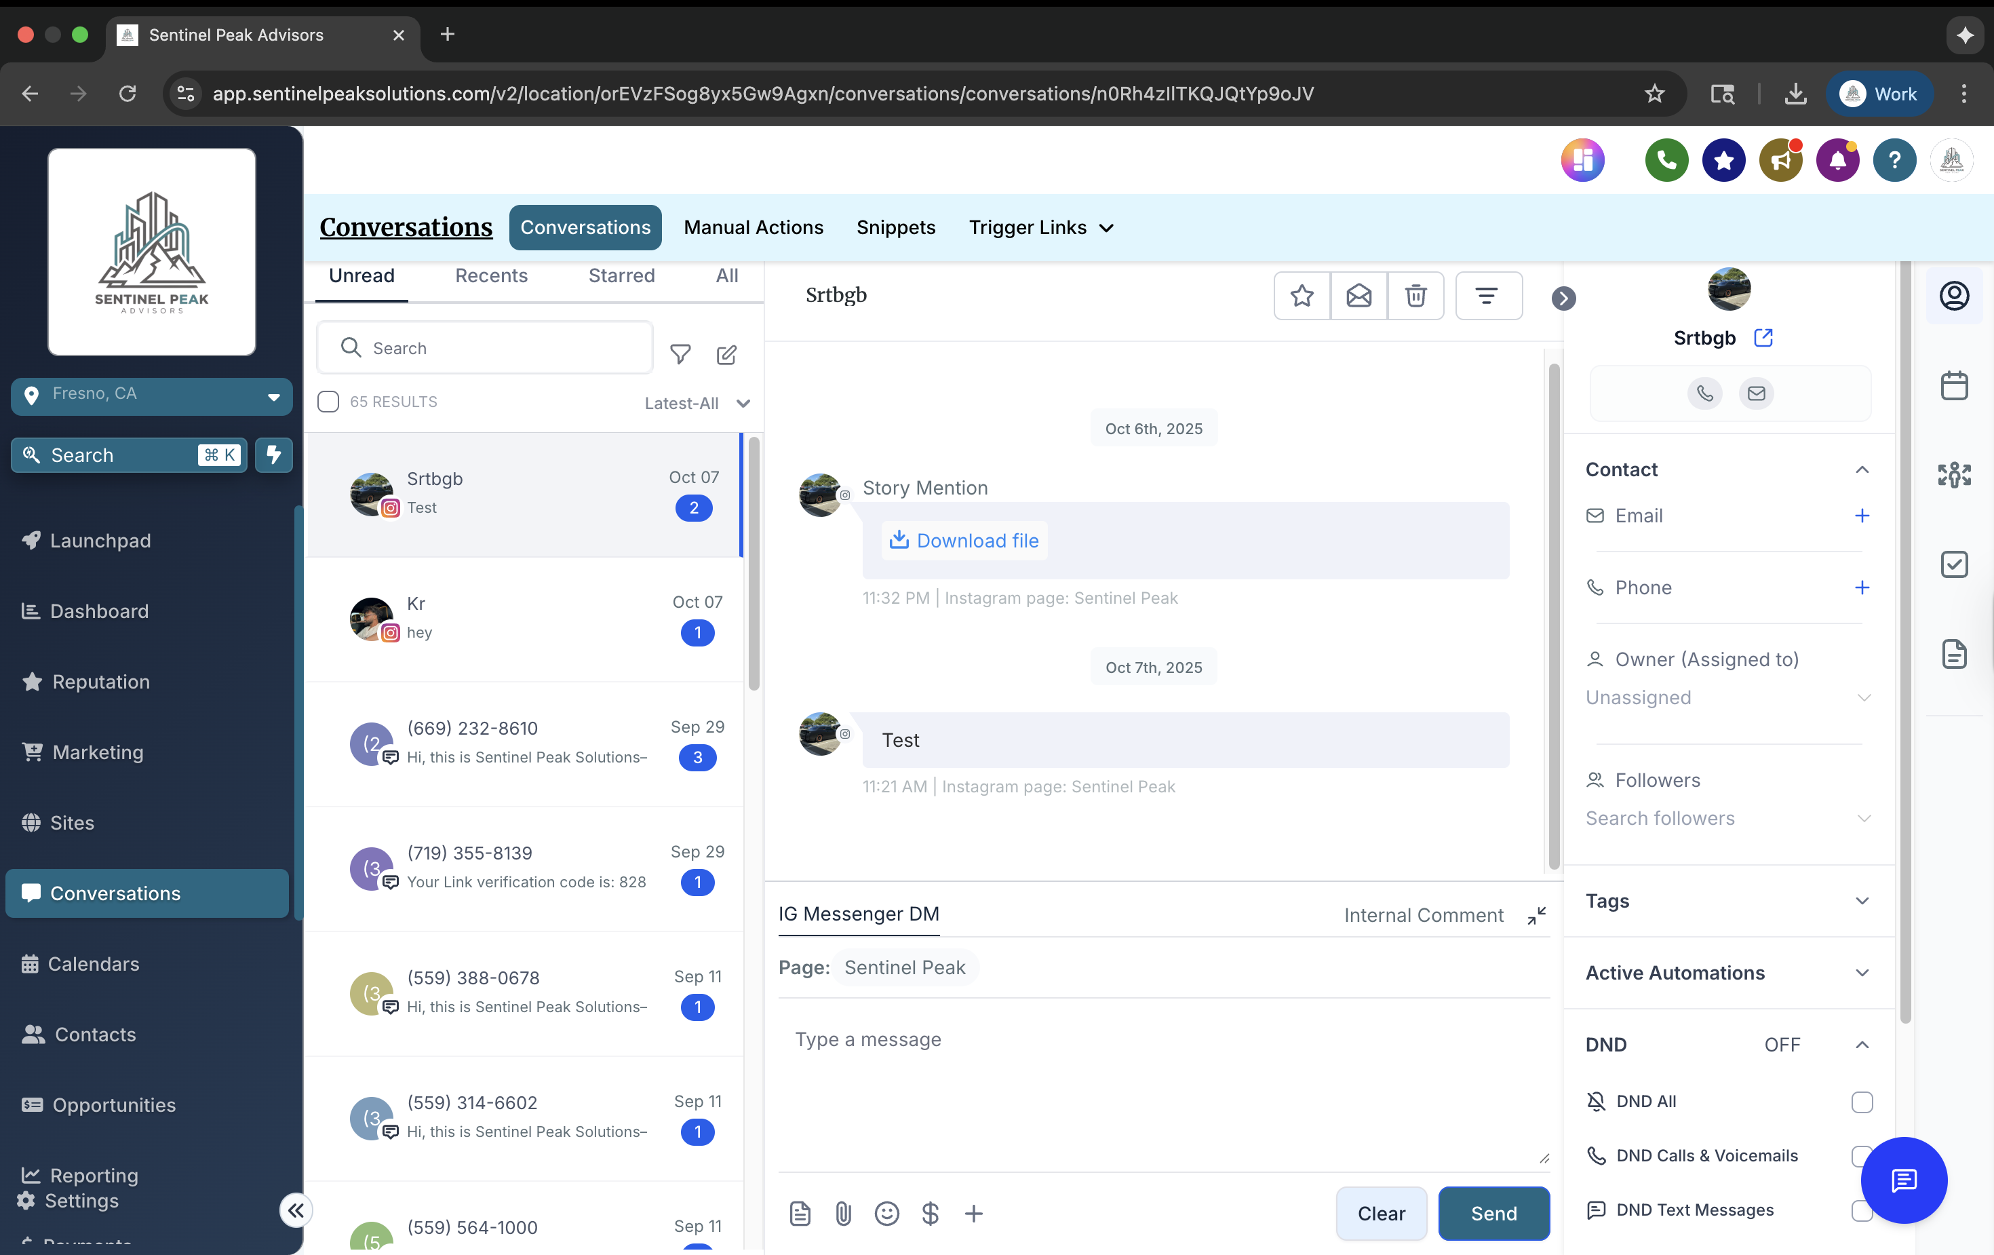Delete the conversation using the trash icon
Viewport: 1994px width, 1255px height.
(x=1415, y=296)
